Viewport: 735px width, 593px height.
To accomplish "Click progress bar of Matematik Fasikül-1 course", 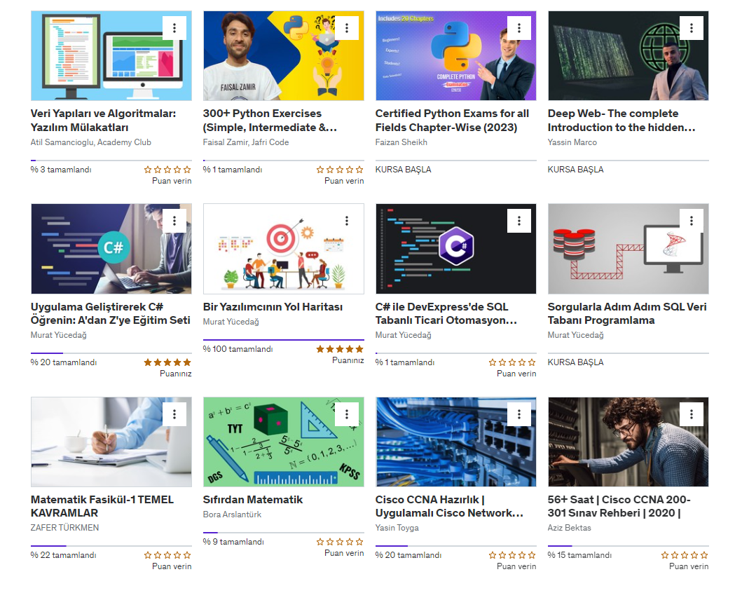I will tap(111, 545).
